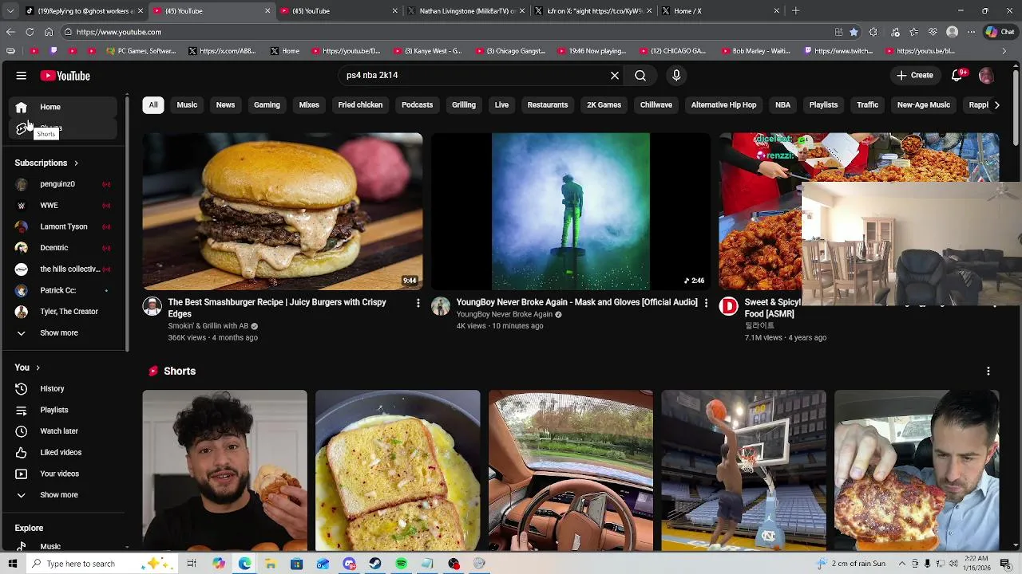The width and height of the screenshot is (1022, 574).
Task: Toggle the favorites star in address bar
Action: (854, 32)
